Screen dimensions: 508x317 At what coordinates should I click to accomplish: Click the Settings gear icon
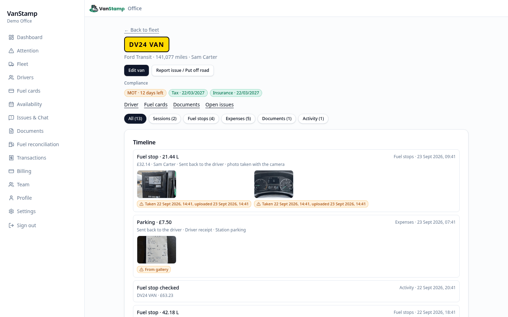click(x=11, y=211)
